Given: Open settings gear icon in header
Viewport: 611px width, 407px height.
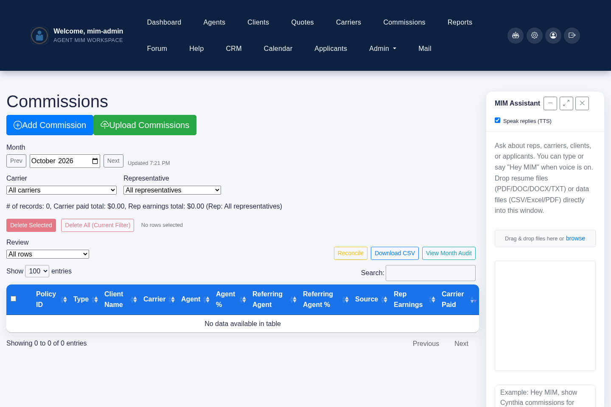Looking at the screenshot, I should click(x=535, y=35).
